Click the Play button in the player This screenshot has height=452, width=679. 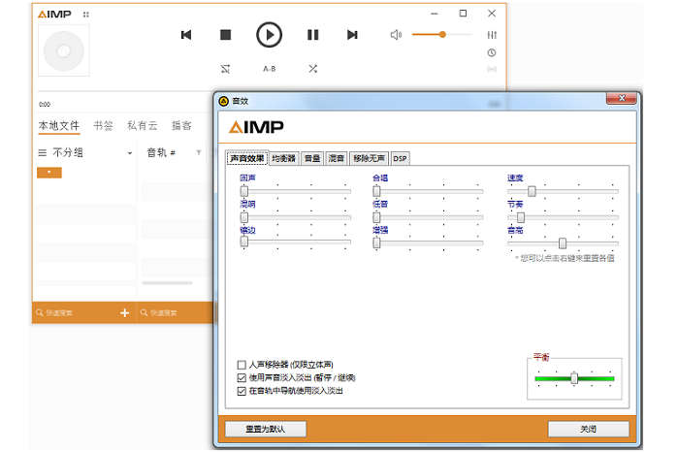pyautogui.click(x=269, y=35)
